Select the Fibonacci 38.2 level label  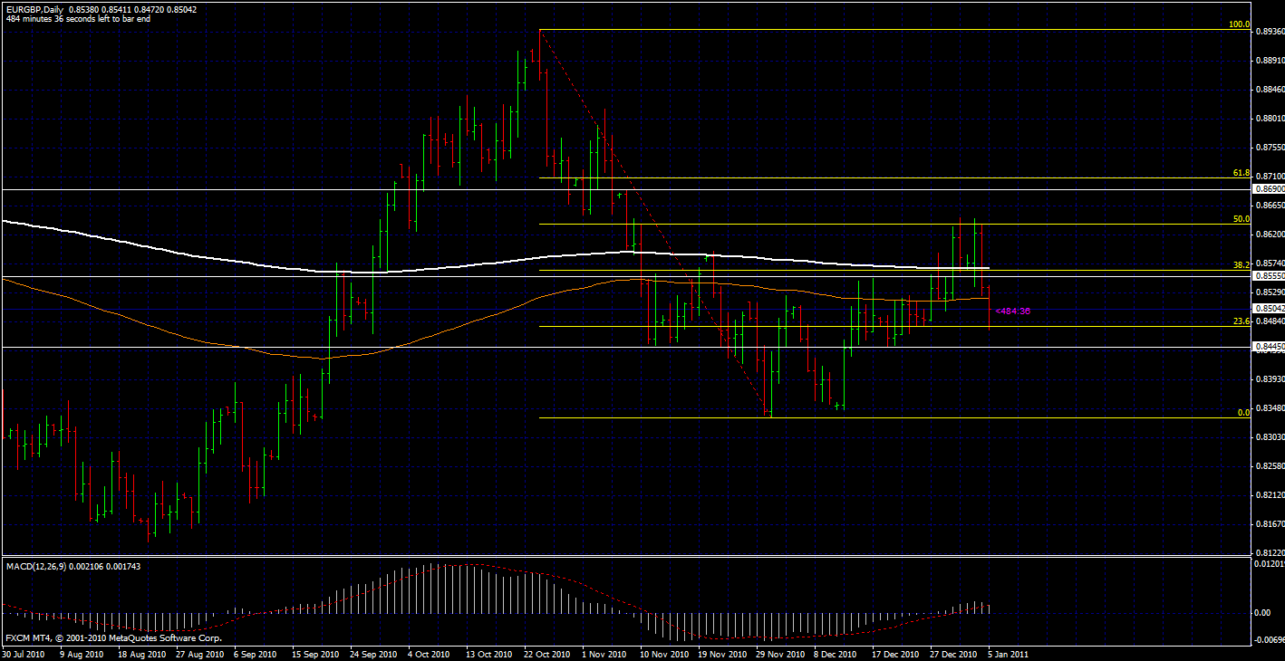[x=1242, y=264]
